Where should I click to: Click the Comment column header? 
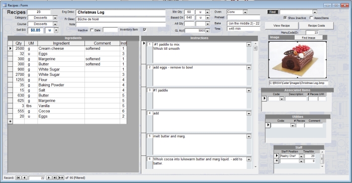pyautogui.click(x=102, y=43)
